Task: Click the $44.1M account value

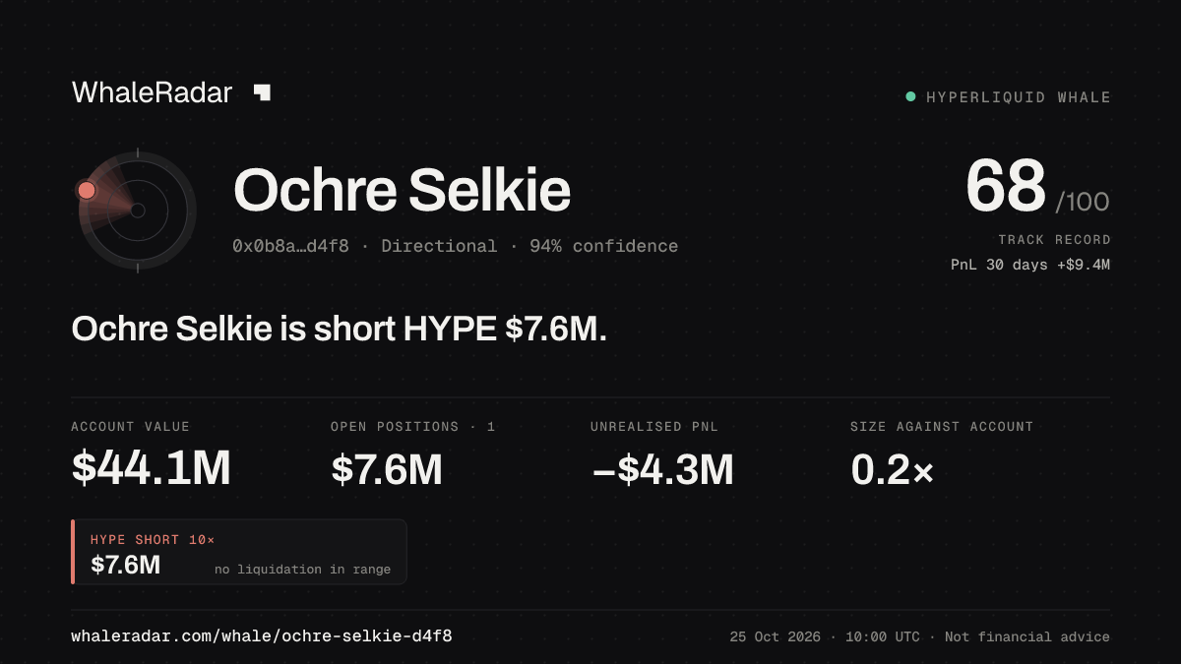Action: [151, 469]
